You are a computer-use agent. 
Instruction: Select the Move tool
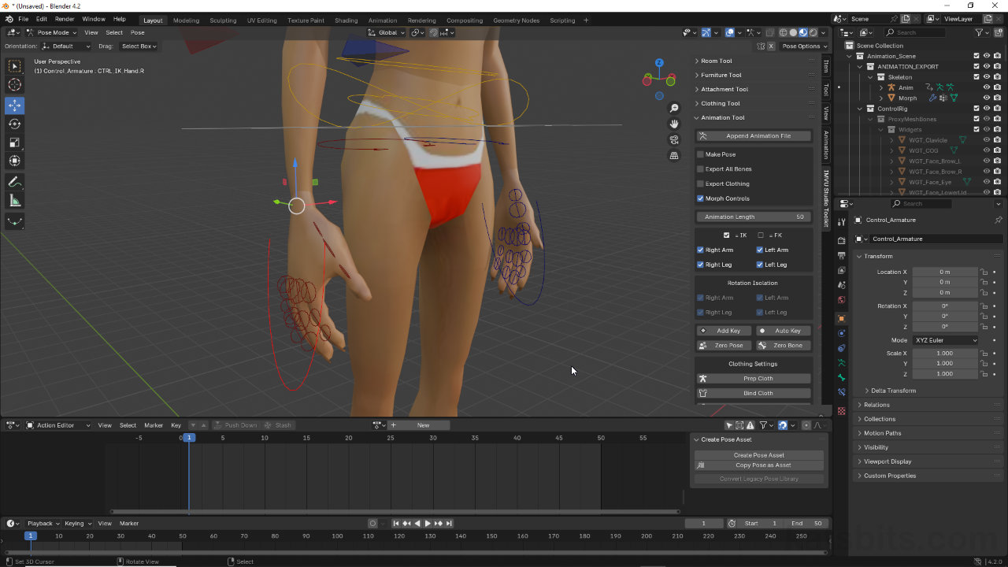(14, 106)
